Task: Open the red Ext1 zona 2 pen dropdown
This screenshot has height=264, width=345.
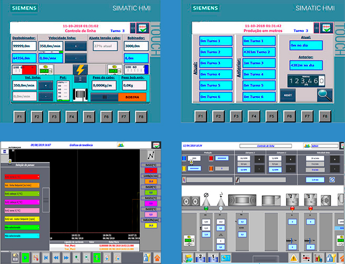Action: (22, 177)
